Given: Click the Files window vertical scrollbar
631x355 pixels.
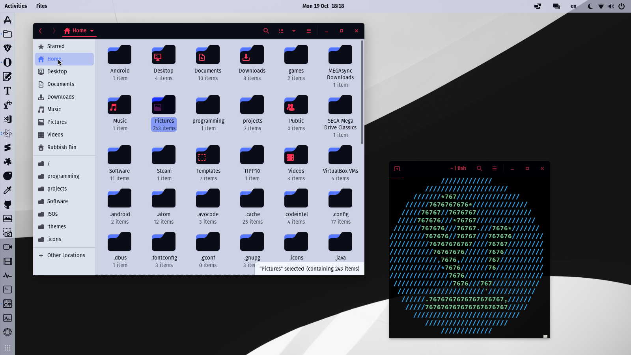Looking at the screenshot, I should (x=362, y=92).
